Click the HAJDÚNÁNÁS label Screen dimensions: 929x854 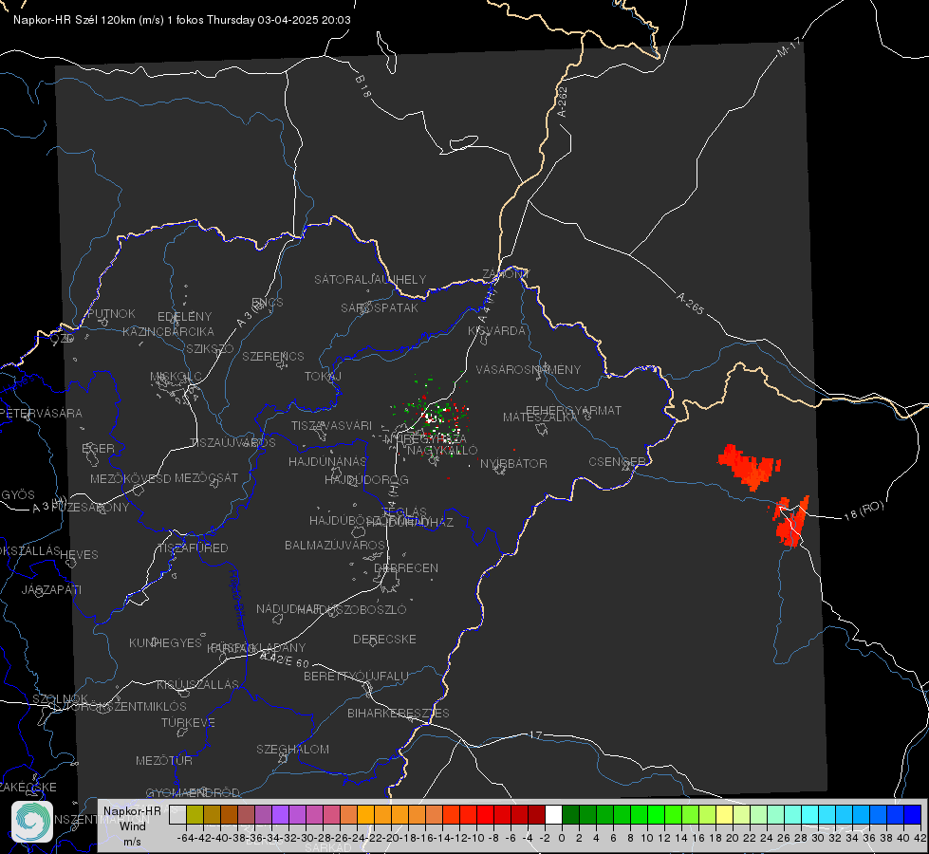pos(327,461)
